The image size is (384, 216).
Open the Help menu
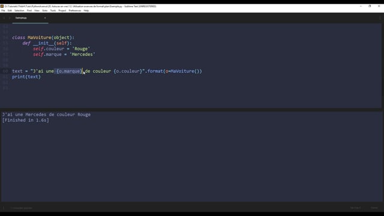click(86, 11)
